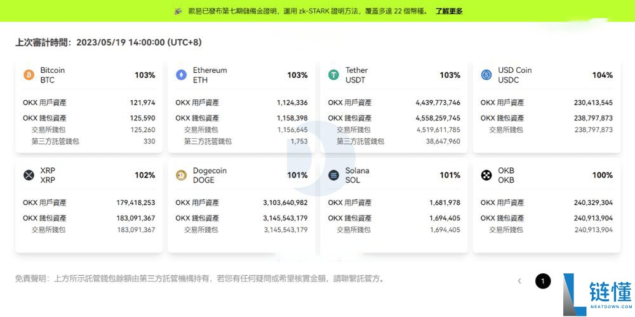Click the XRP coin icon
Image resolution: width=635 pixels, height=317 pixels.
[x=29, y=175]
